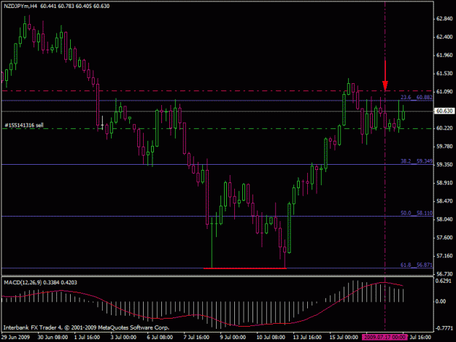This screenshot has height=342, width=456.
Task: Click the 9 Jul 00:00 time axis label
Action: (x=233, y=338)
